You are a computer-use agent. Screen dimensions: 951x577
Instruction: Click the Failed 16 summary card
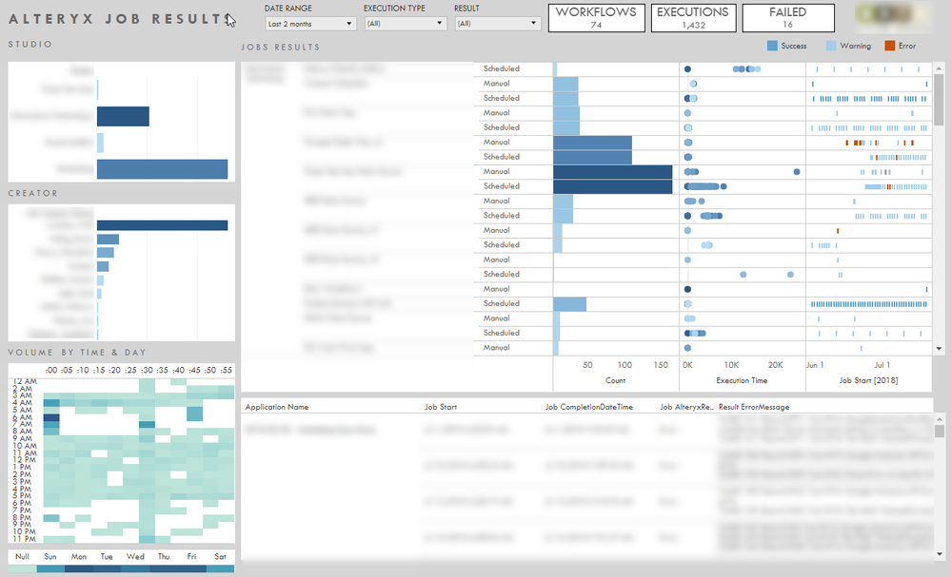[788, 17]
